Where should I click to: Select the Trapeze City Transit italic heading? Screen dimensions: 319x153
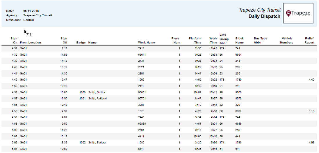tap(260, 10)
